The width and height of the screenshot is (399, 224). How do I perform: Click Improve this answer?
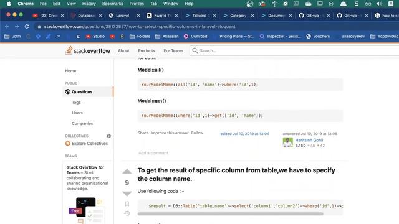(x=170, y=133)
